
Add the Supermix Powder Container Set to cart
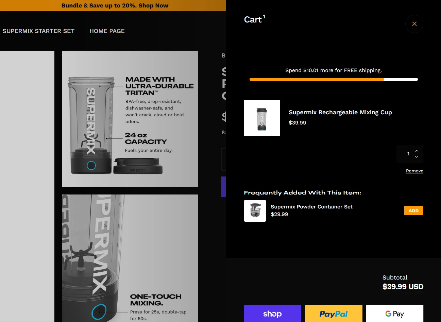[413, 210]
